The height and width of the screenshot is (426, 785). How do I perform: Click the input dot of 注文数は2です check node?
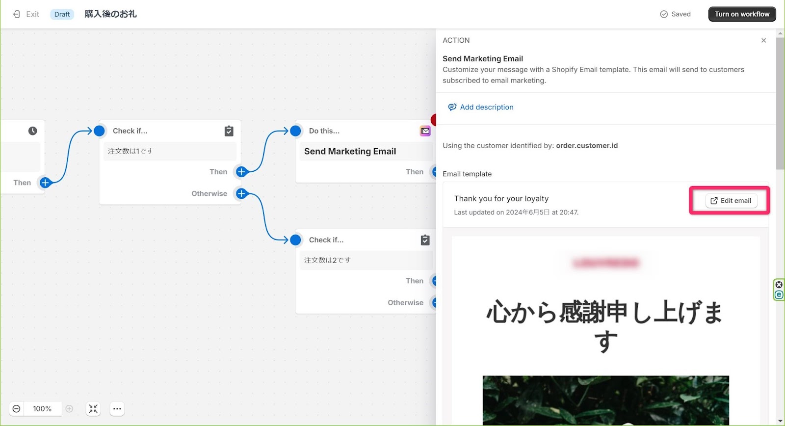tap(295, 240)
